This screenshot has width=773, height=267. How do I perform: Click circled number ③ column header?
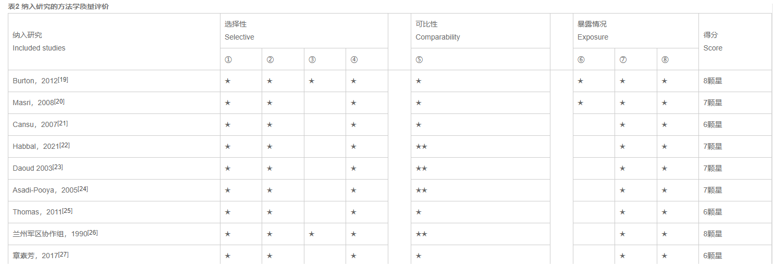tap(312, 59)
